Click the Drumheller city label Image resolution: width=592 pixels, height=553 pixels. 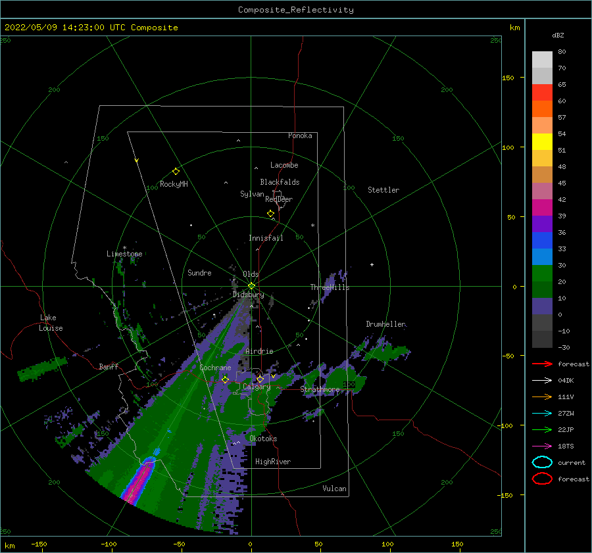point(385,324)
